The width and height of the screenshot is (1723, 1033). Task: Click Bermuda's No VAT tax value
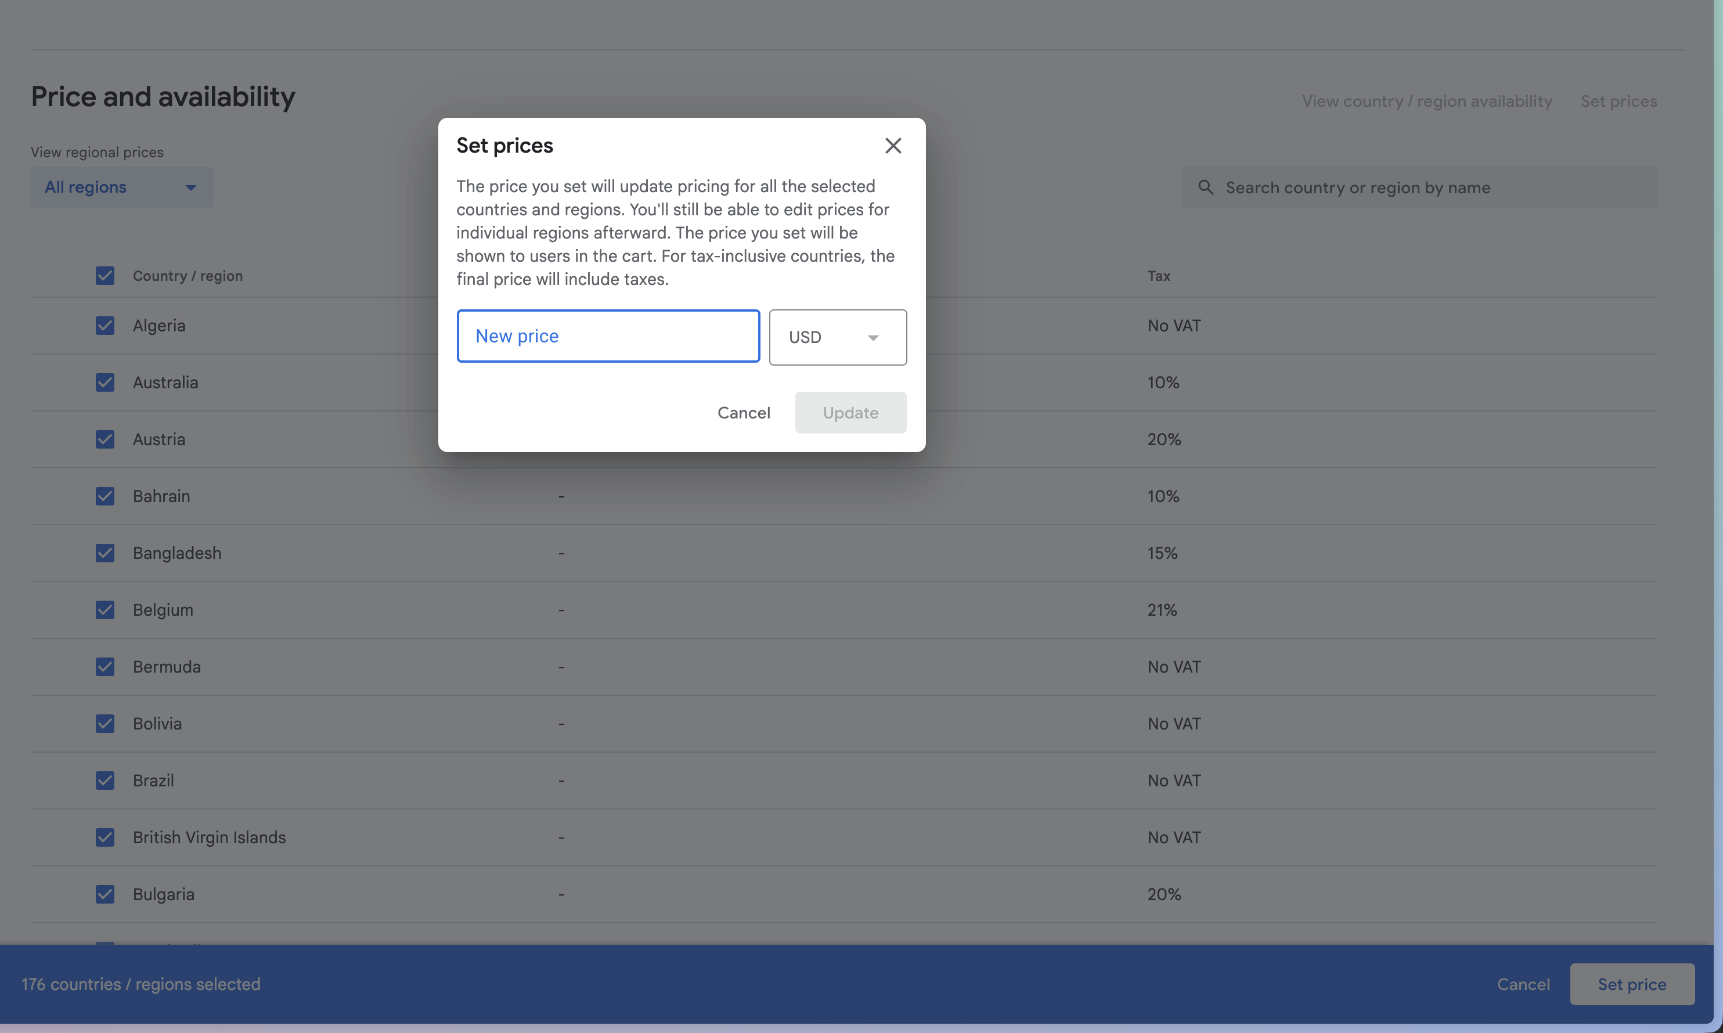click(1174, 667)
